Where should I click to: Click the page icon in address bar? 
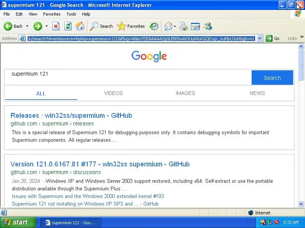pyautogui.click(x=23, y=39)
